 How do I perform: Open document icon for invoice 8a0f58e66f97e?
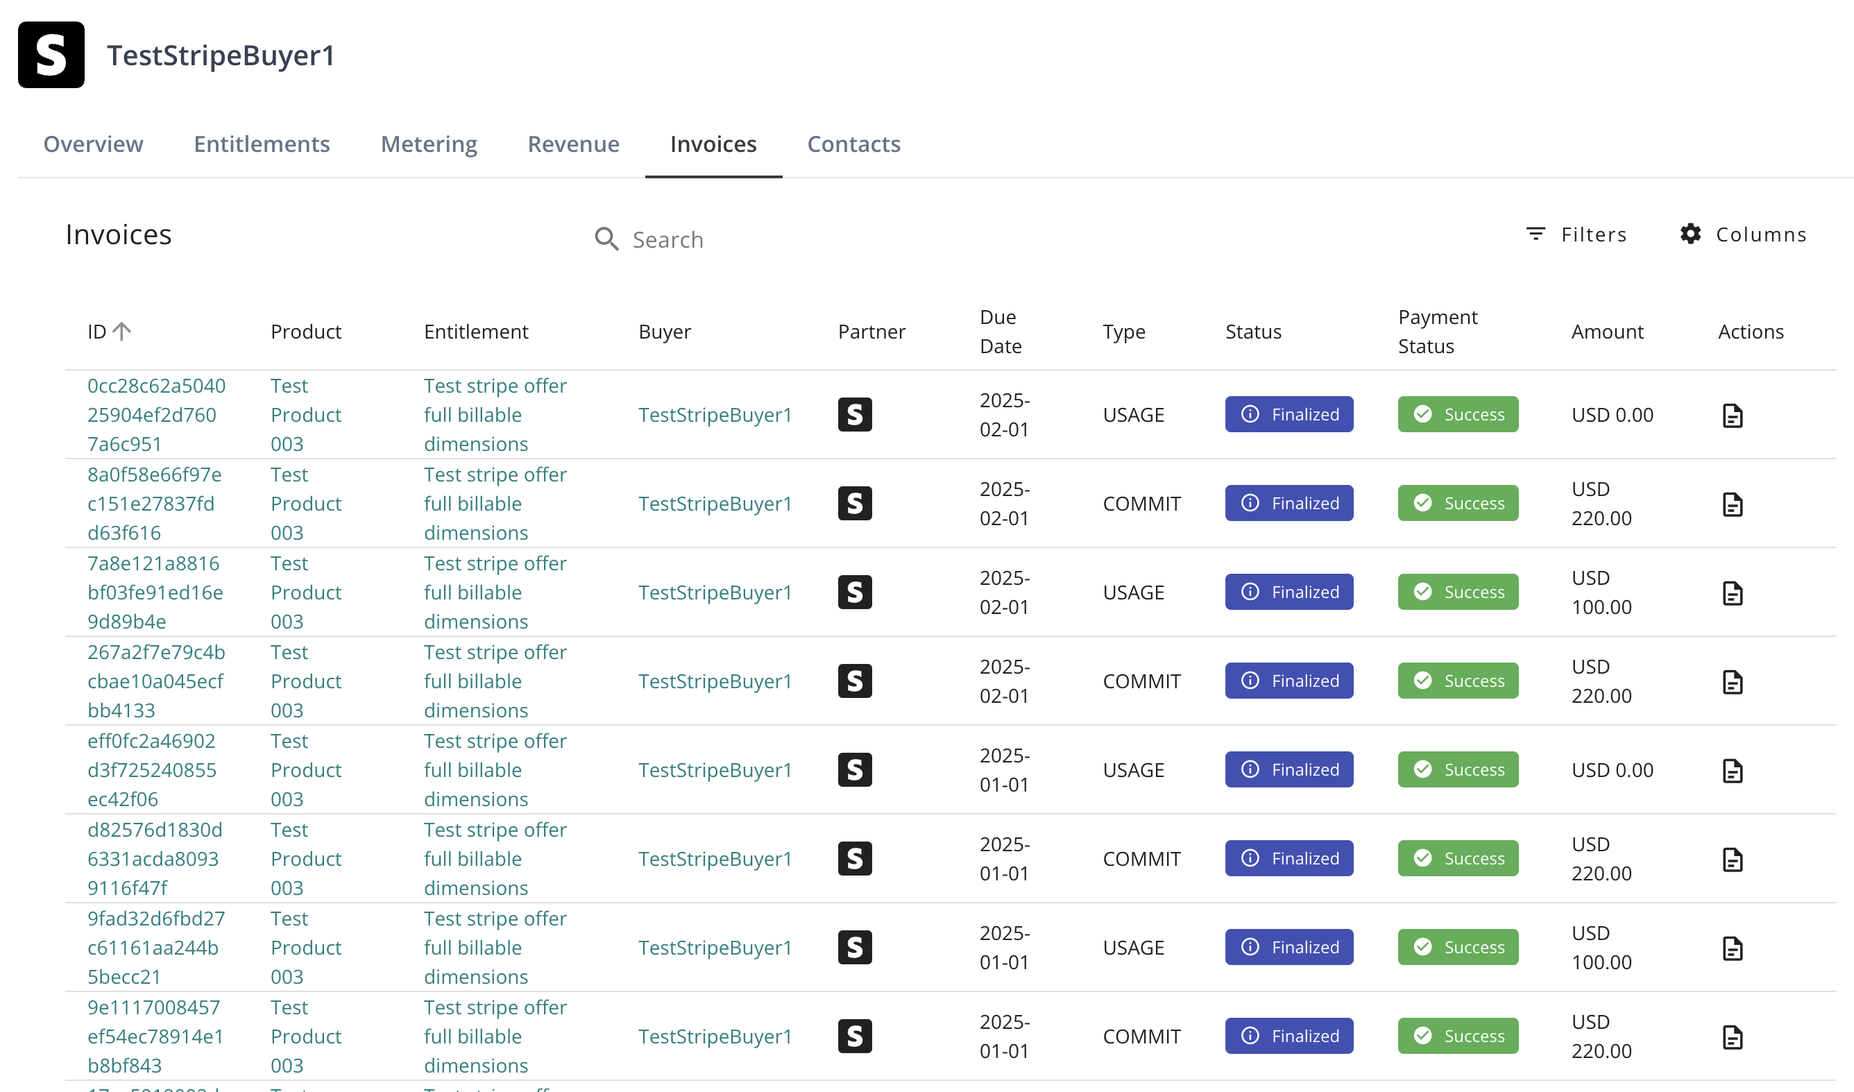tap(1733, 505)
